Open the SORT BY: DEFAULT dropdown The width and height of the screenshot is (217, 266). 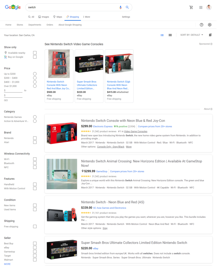(192, 35)
